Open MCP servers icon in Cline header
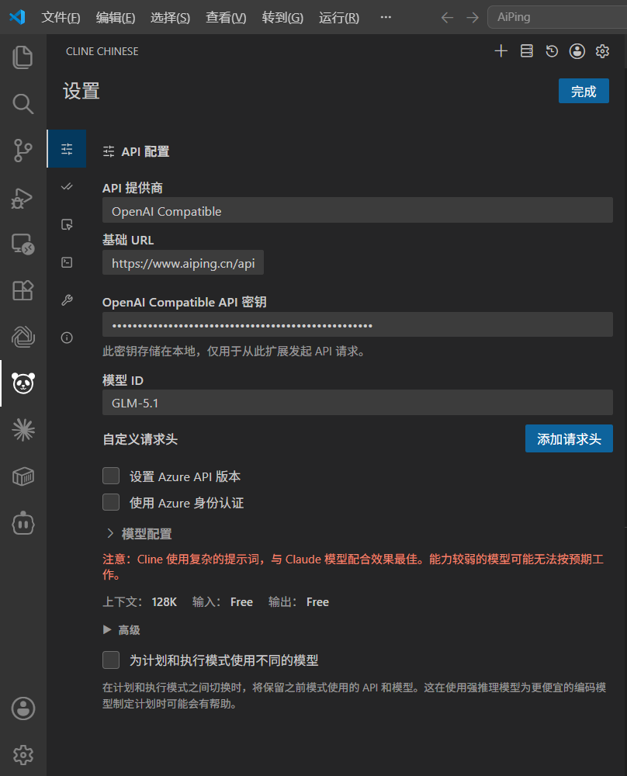This screenshot has height=776, width=627. [527, 51]
